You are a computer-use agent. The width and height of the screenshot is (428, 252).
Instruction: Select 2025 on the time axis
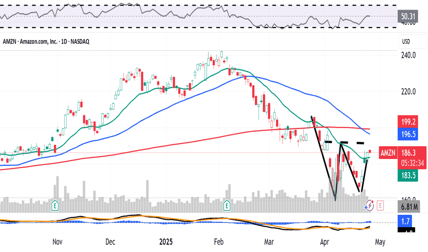pyautogui.click(x=166, y=242)
